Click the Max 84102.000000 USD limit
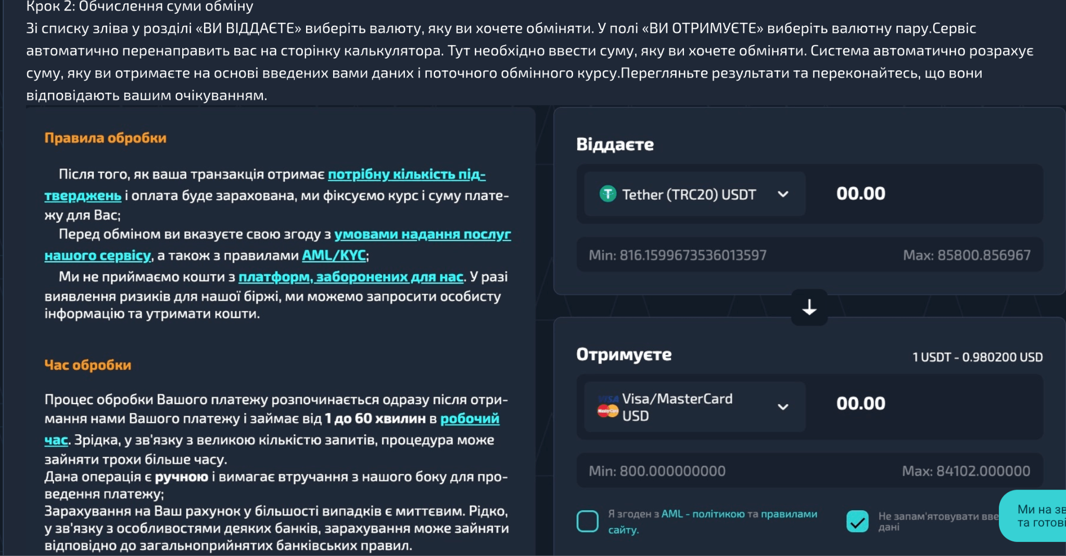 click(966, 471)
